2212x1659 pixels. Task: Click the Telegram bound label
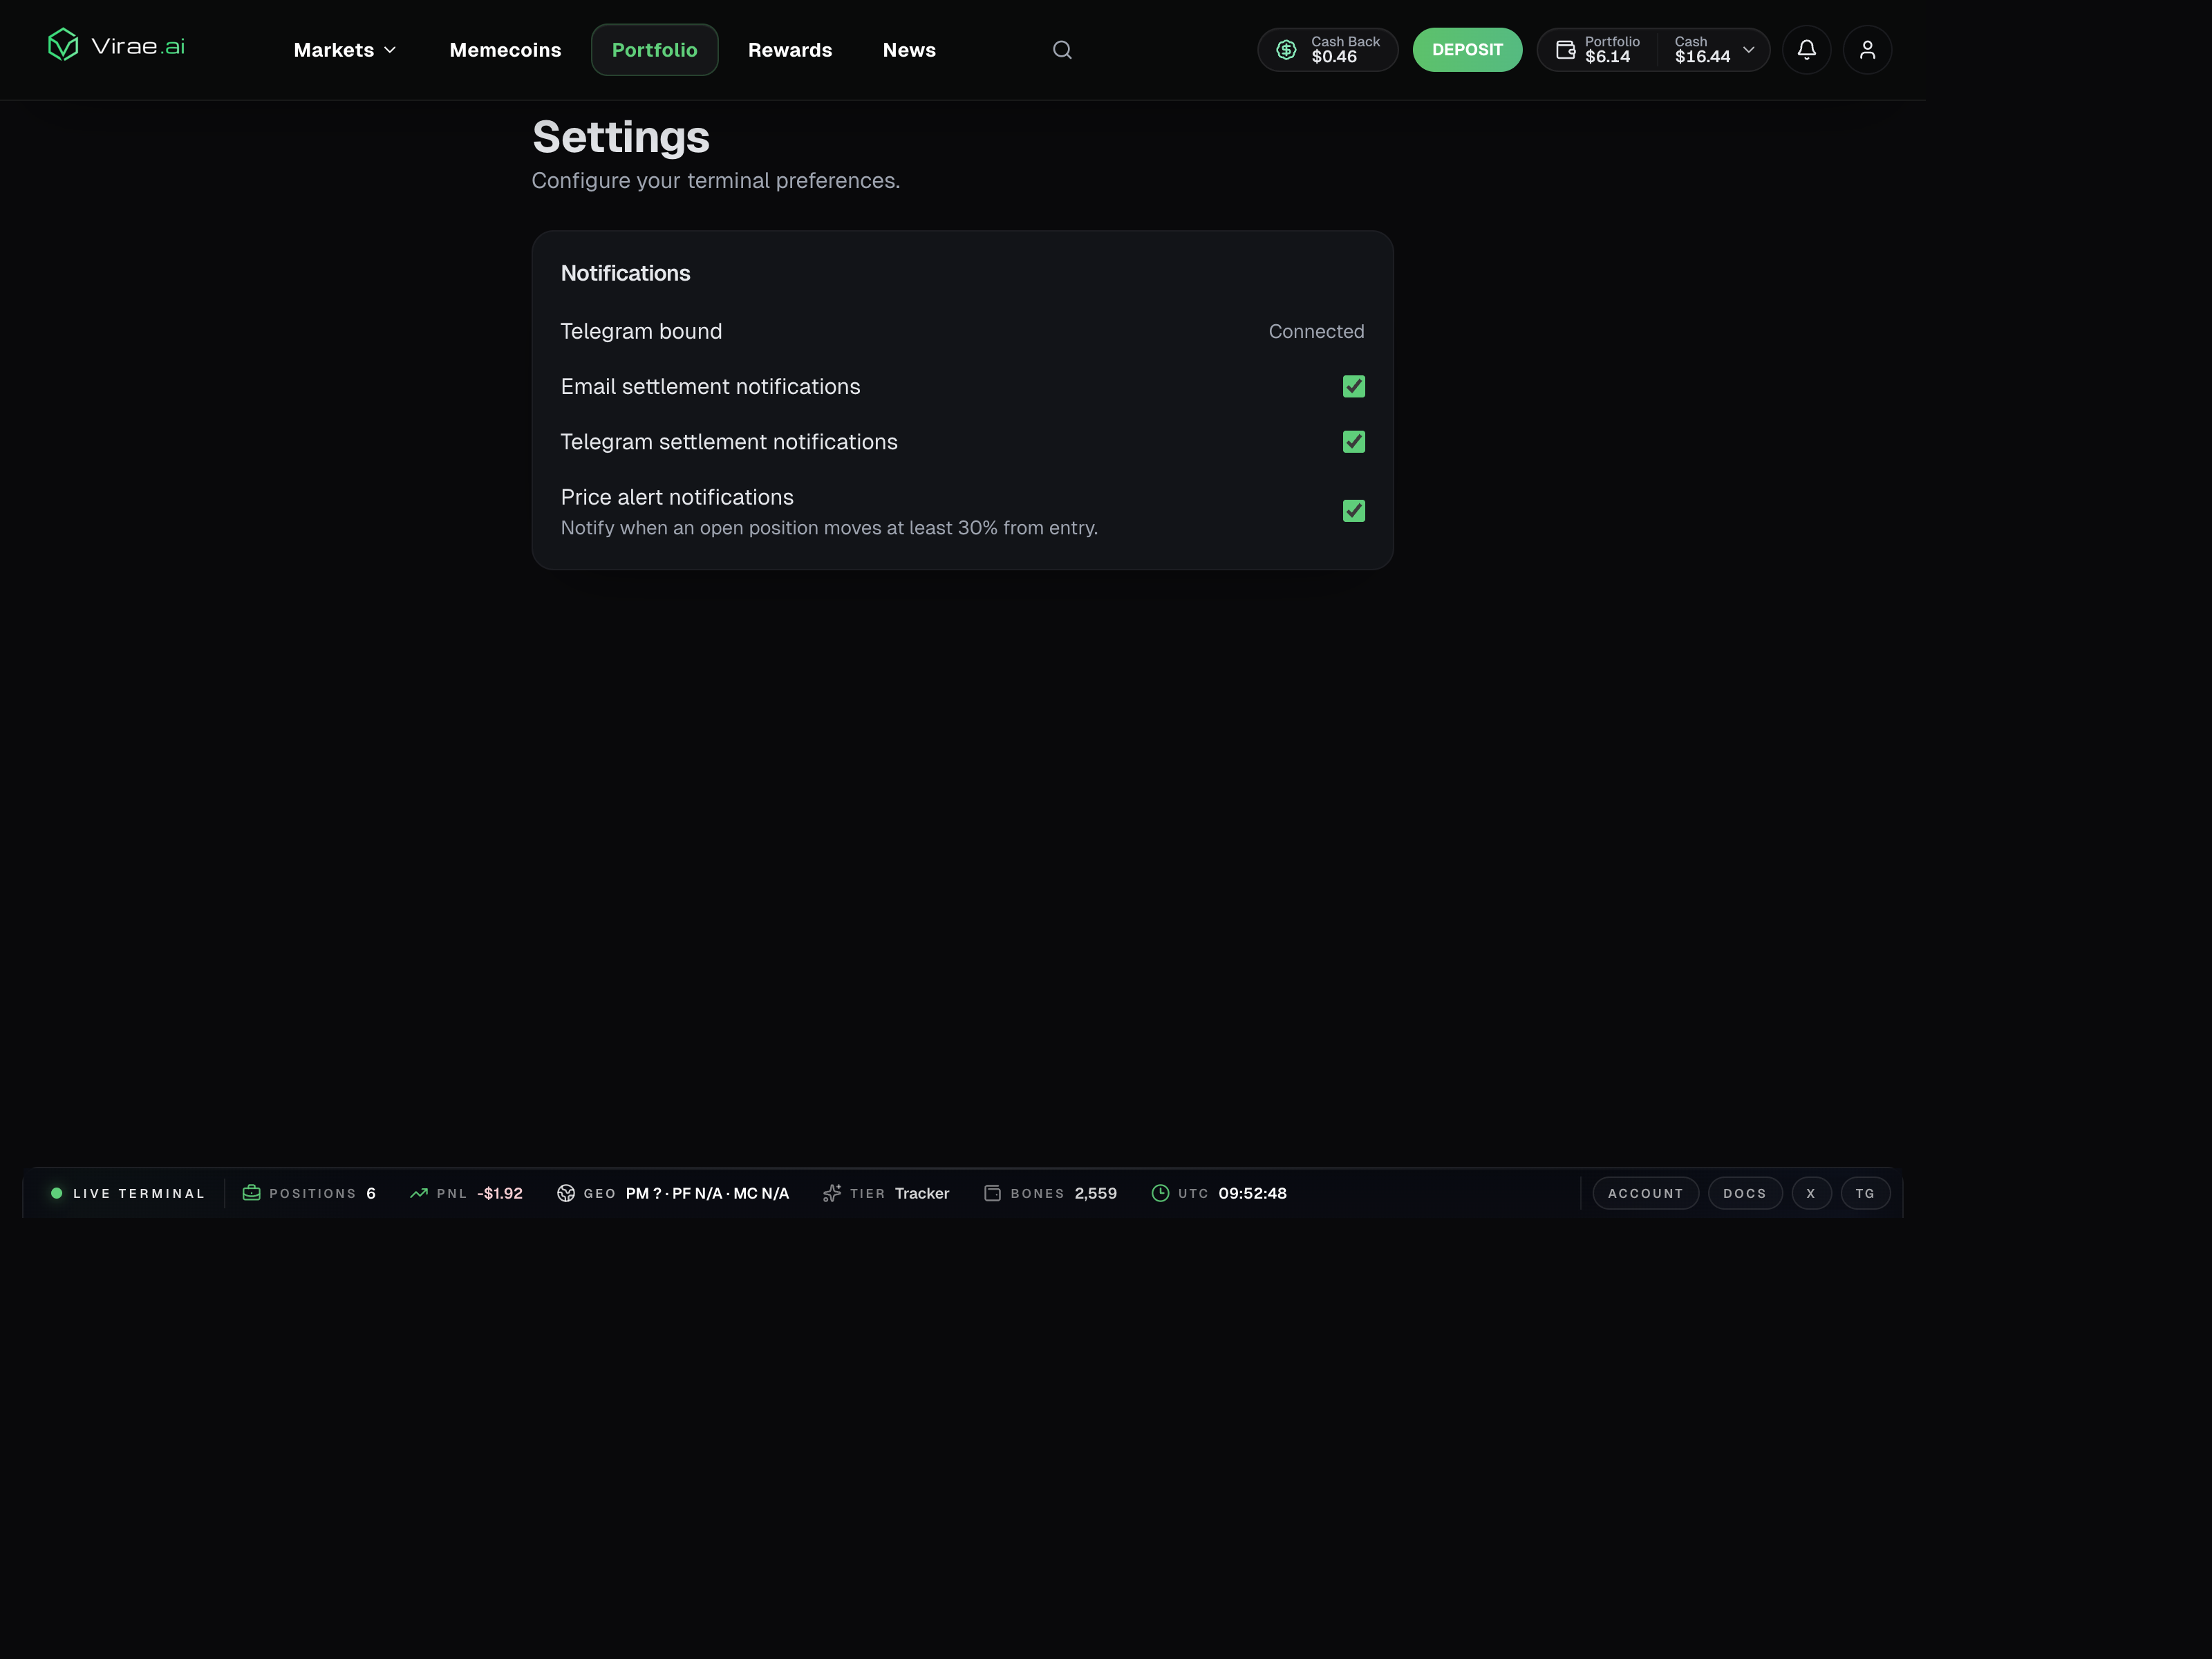pos(641,331)
